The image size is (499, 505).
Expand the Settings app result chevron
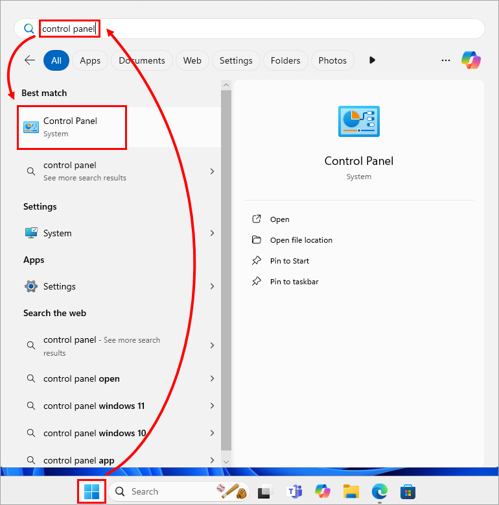(x=212, y=286)
